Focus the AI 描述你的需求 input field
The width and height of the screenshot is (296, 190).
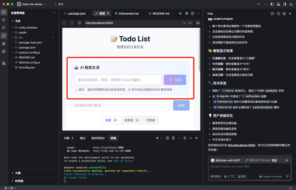click(118, 80)
